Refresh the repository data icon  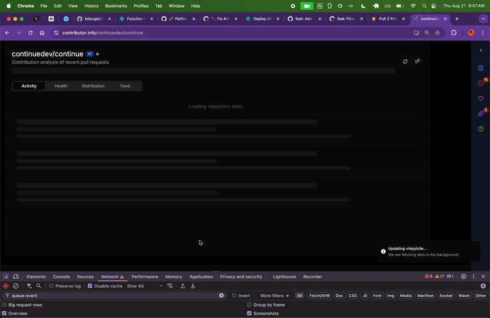click(405, 62)
